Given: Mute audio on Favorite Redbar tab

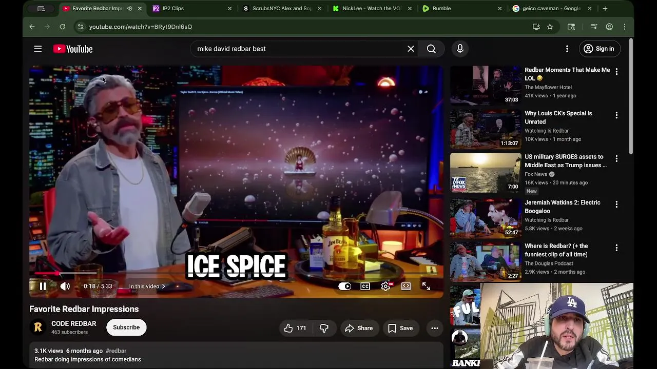Looking at the screenshot, I should 129,8.
